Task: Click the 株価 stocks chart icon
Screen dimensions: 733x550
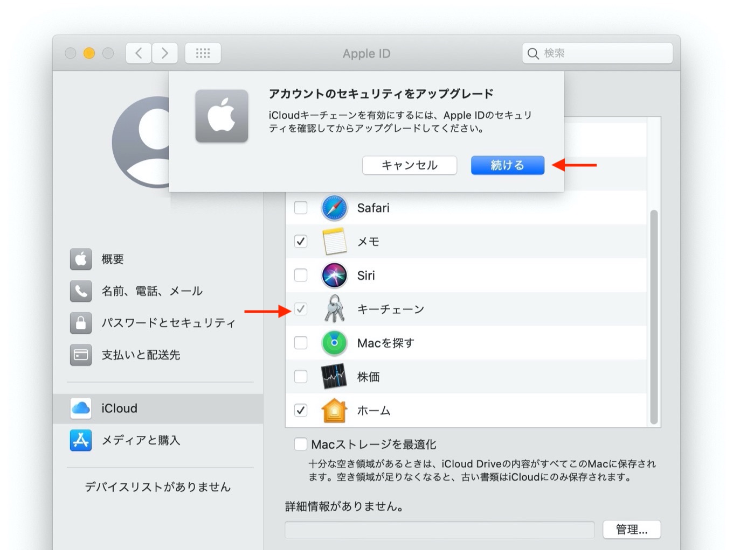Action: (x=334, y=376)
